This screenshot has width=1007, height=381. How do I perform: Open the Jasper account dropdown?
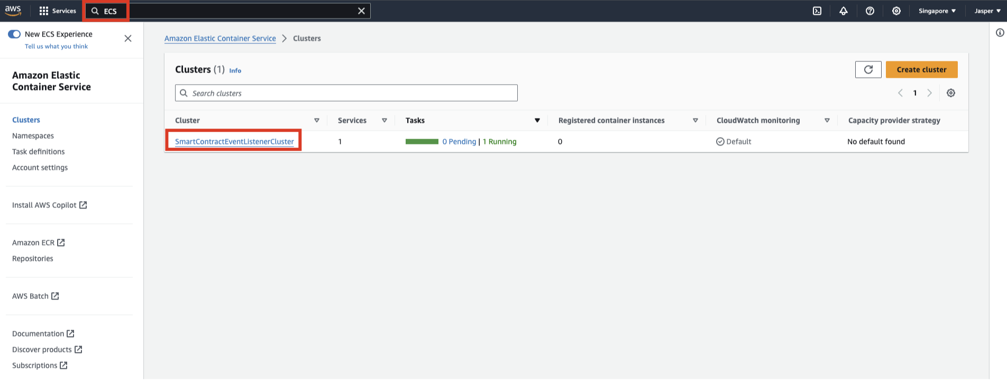tap(987, 11)
